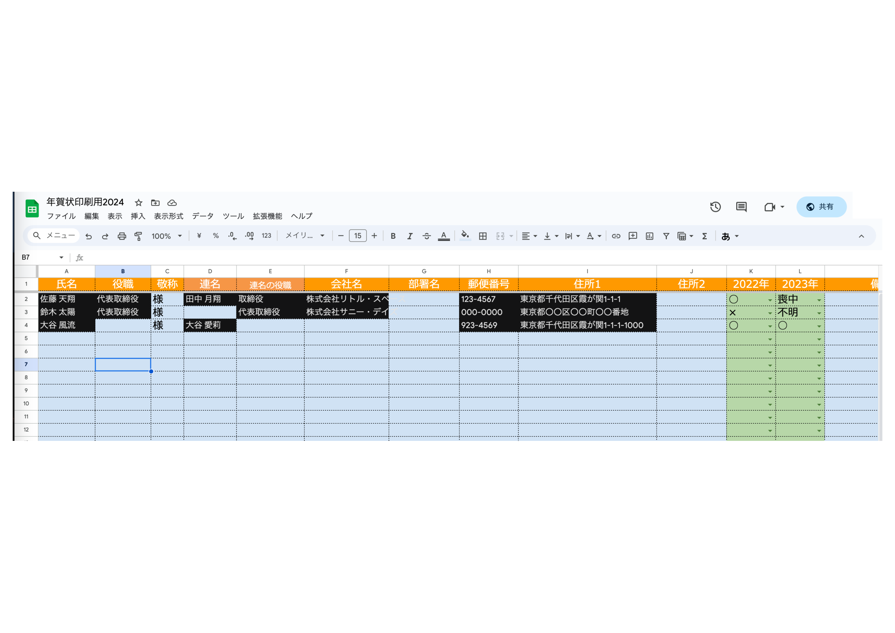
Task: Open the text color picker
Action: [443, 236]
